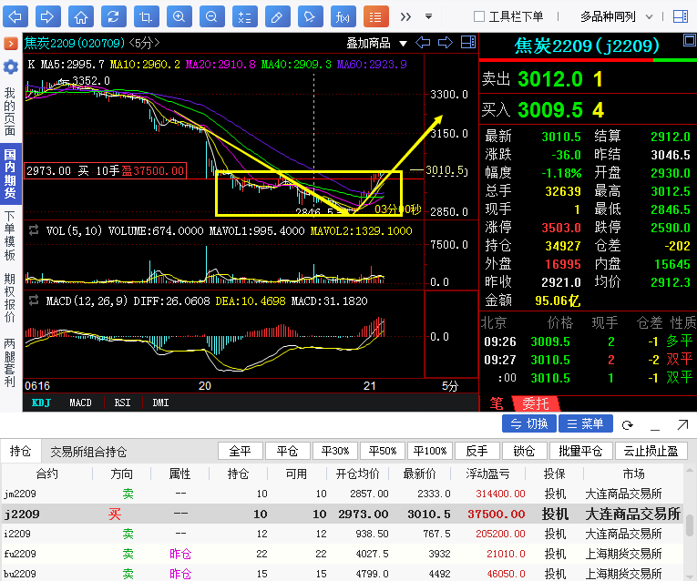The height and width of the screenshot is (581, 697).
Task: Click the back arrow toolbar icon
Action: (x=16, y=16)
